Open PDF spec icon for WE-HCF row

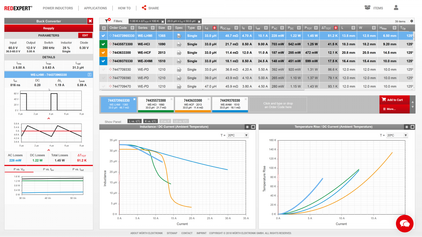179,53
